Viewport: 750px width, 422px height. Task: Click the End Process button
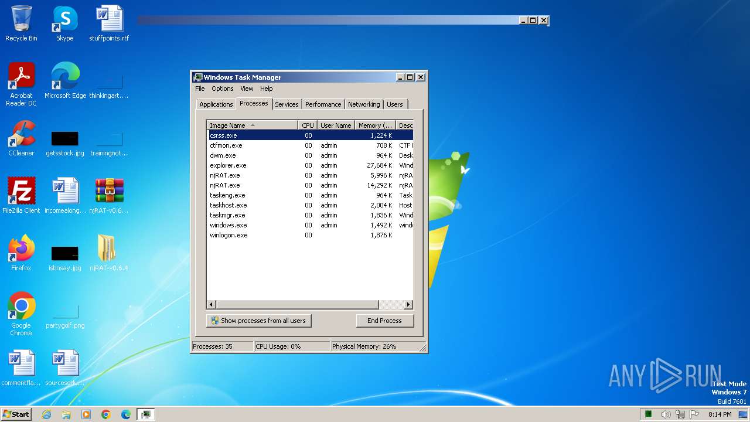(384, 321)
